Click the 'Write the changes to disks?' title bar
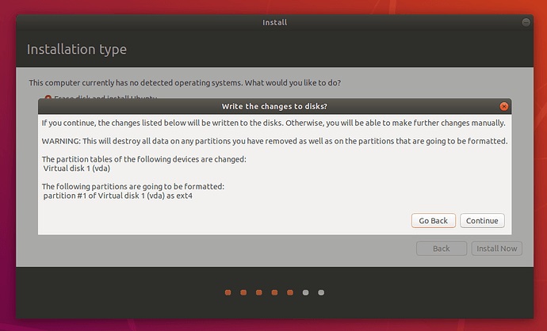Viewport: 547px width, 331px height. [273, 106]
